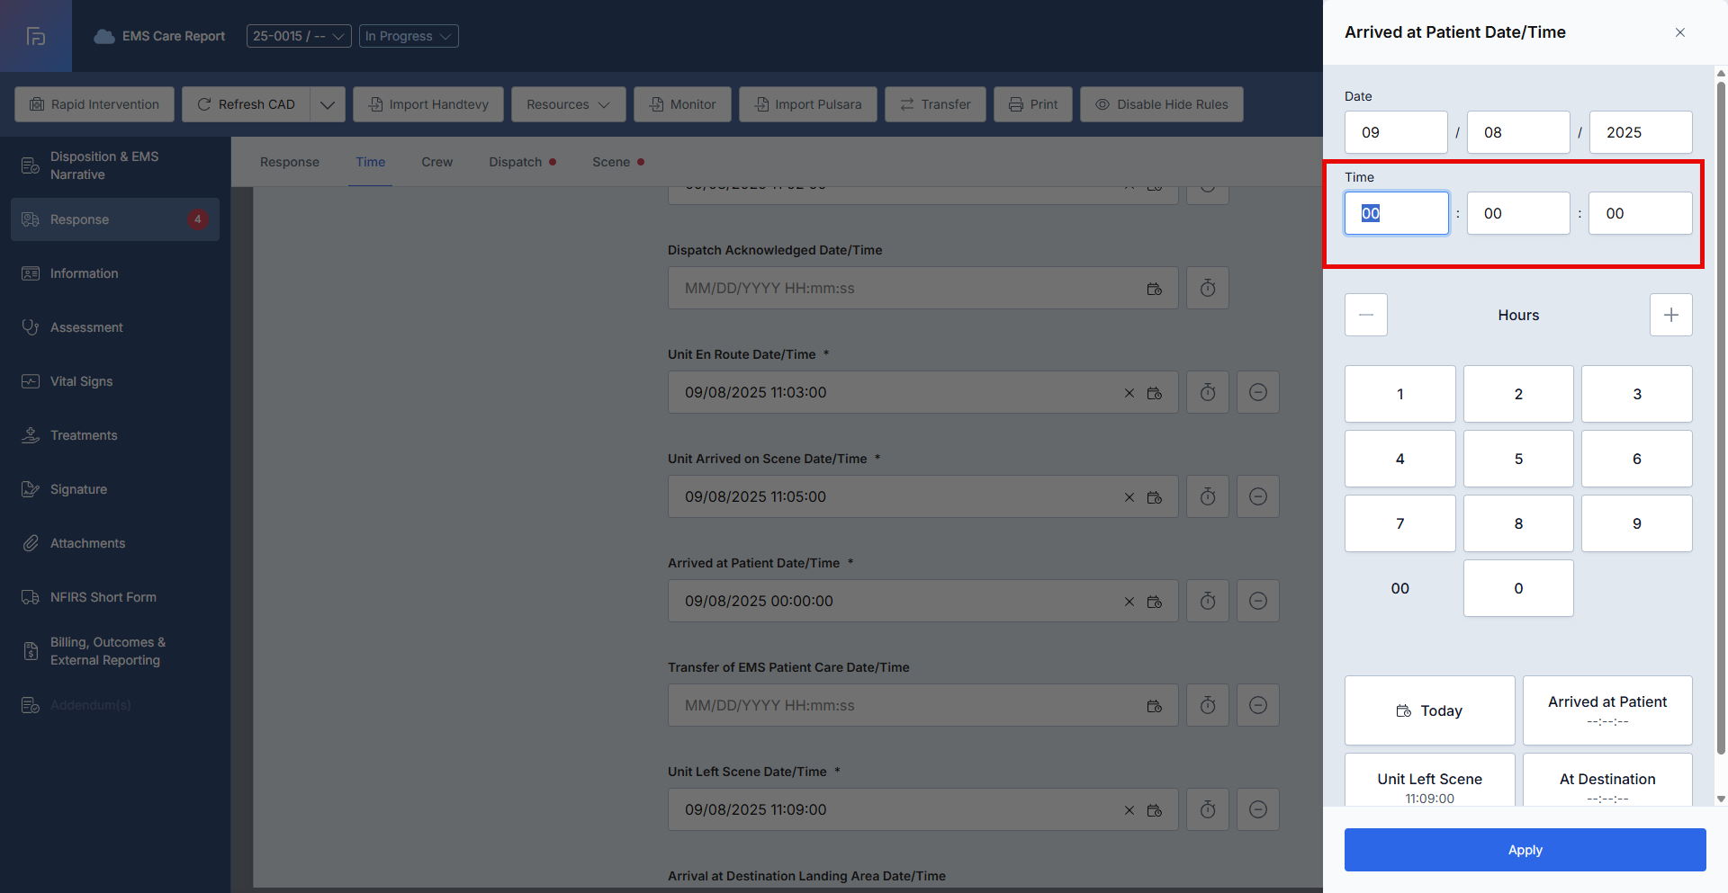
Task: Click stopwatch icon for Transfer of EMS Patient Care
Action: click(x=1208, y=705)
